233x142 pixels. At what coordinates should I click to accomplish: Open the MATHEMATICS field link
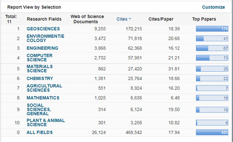pyautogui.click(x=43, y=98)
